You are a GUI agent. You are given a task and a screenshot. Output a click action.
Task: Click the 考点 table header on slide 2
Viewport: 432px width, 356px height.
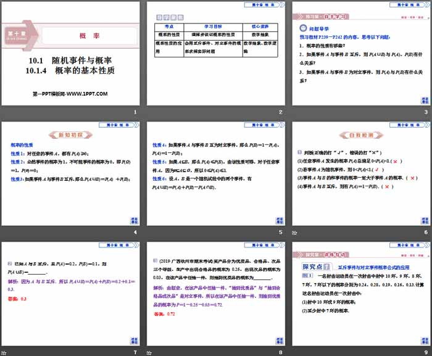tap(169, 27)
